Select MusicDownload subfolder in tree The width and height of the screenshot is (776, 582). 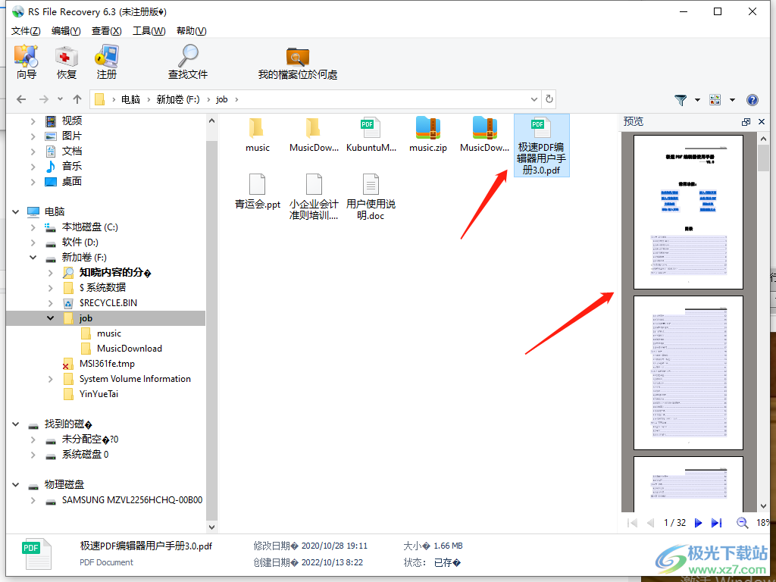coord(130,349)
